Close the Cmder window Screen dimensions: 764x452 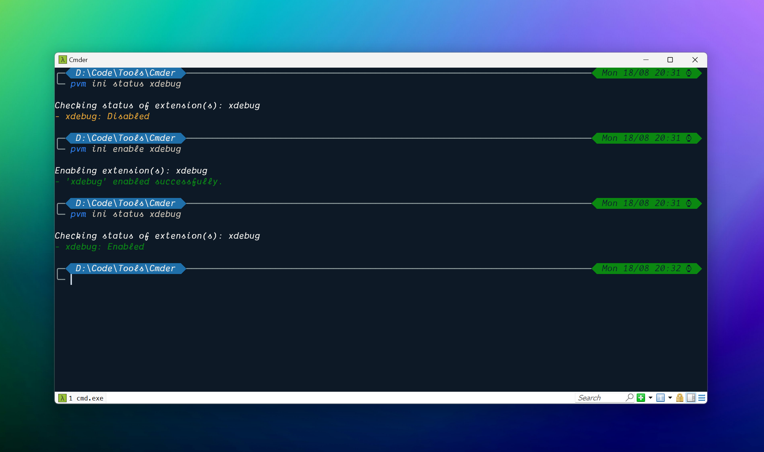pyautogui.click(x=695, y=60)
